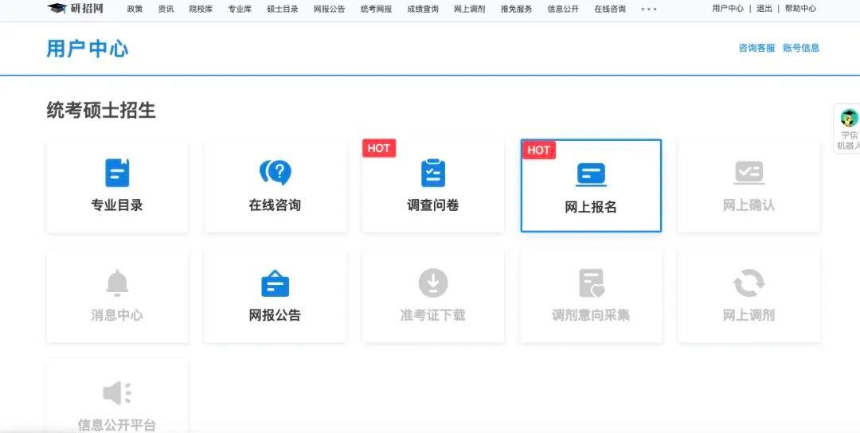Click the 网上报名 card label
The width and height of the screenshot is (860, 433).
(x=591, y=207)
